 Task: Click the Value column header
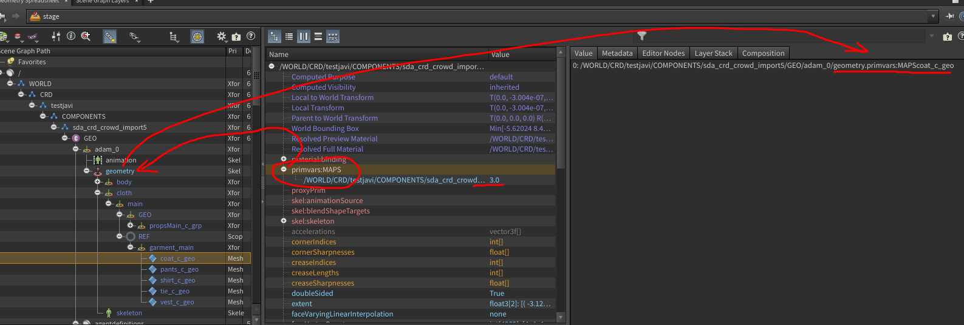522,54
